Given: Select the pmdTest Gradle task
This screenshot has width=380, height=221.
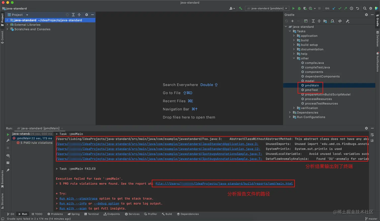Looking at the screenshot, I should pos(311,90).
